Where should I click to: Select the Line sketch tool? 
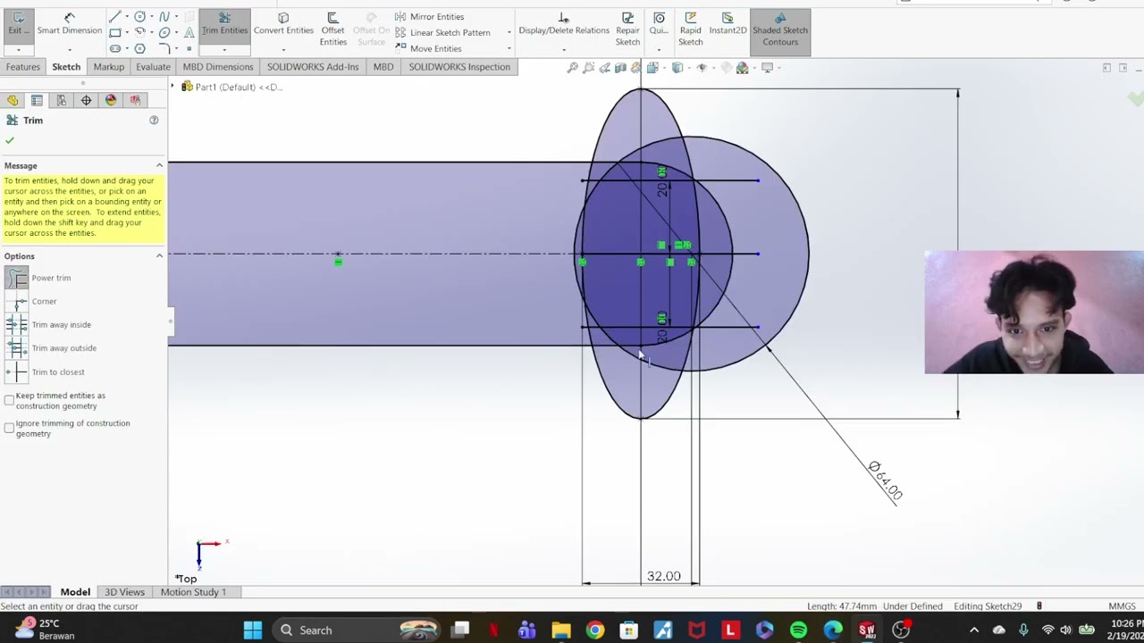click(x=114, y=17)
